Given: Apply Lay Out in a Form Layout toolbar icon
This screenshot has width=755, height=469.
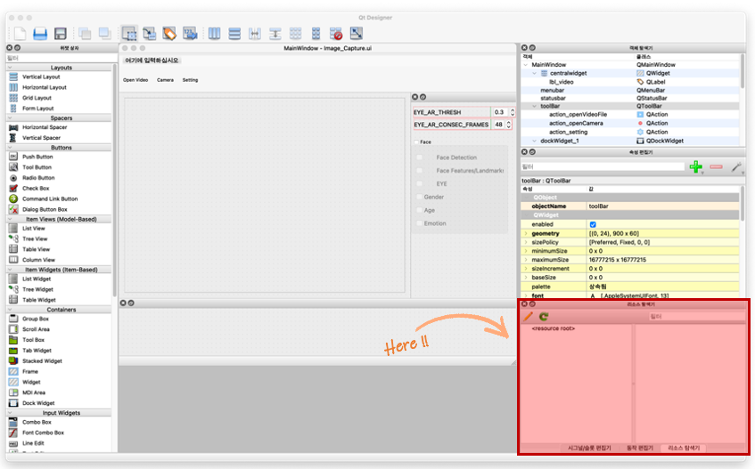Looking at the screenshot, I should (316, 33).
